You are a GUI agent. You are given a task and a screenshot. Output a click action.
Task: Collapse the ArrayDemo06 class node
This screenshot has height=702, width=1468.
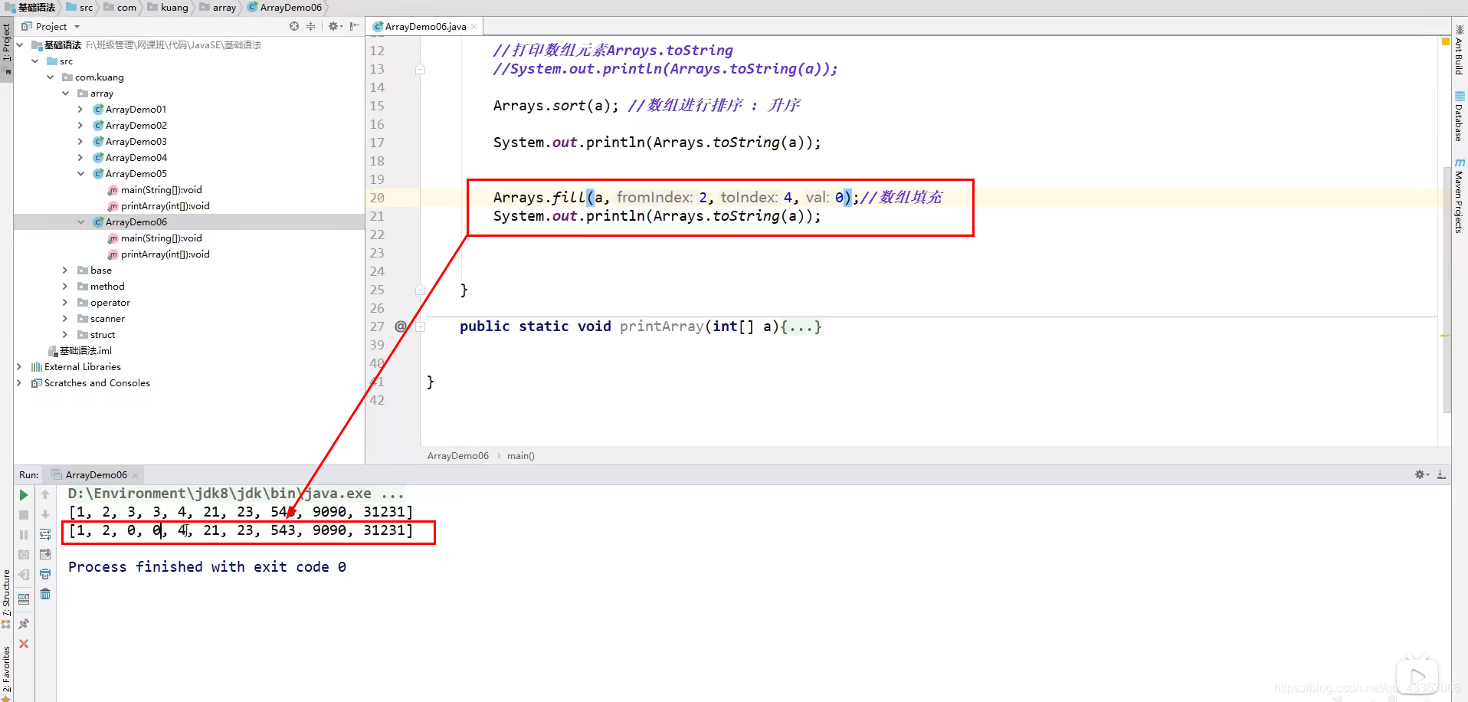pyautogui.click(x=80, y=222)
